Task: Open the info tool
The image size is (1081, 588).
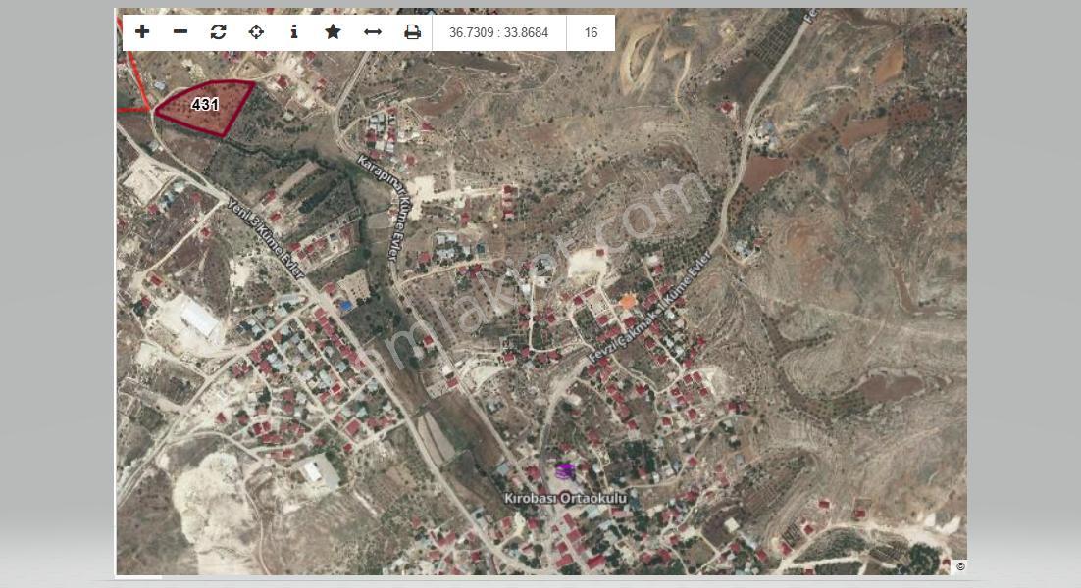Action: pos(294,31)
